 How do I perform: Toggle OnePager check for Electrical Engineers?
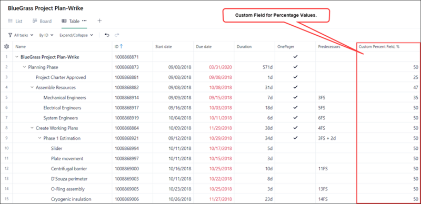tap(295, 107)
